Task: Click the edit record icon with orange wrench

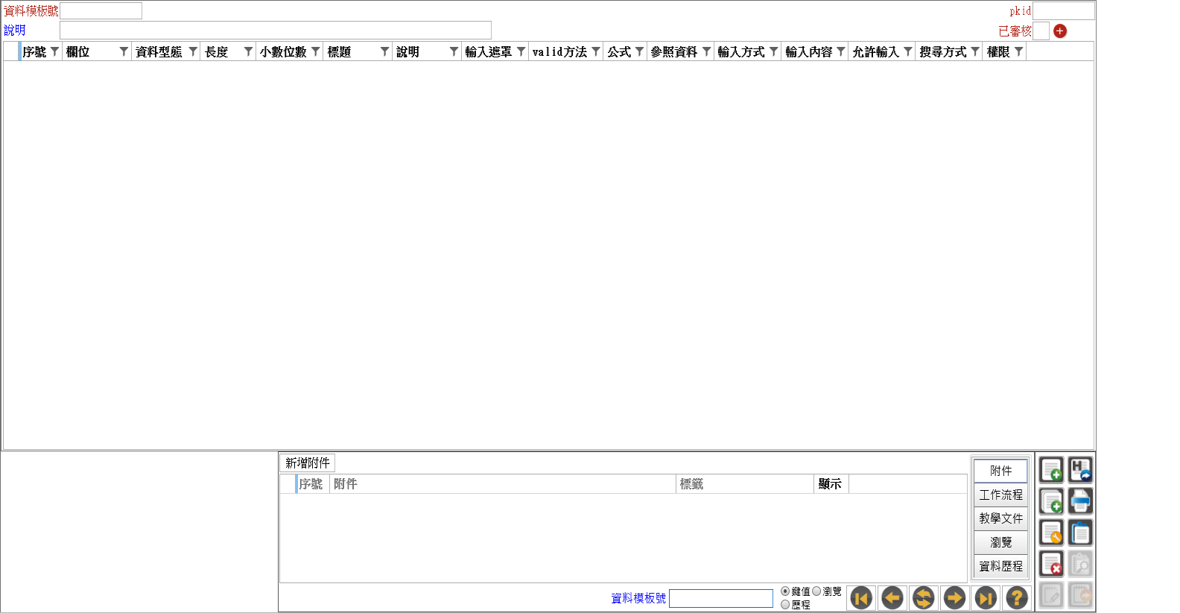Action: tap(1051, 533)
